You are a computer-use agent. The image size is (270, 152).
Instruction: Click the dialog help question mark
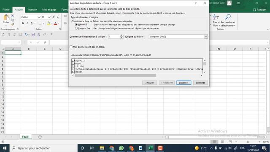[x=196, y=3]
